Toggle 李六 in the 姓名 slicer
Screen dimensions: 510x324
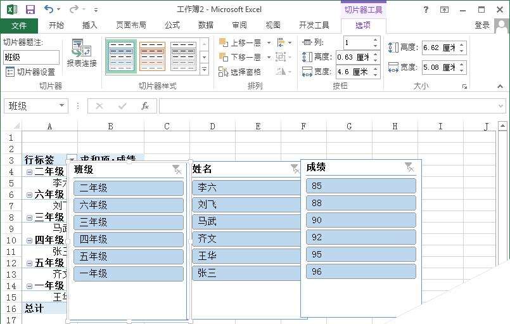246,188
